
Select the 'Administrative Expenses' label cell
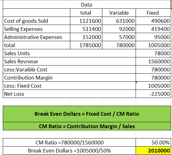(36, 37)
